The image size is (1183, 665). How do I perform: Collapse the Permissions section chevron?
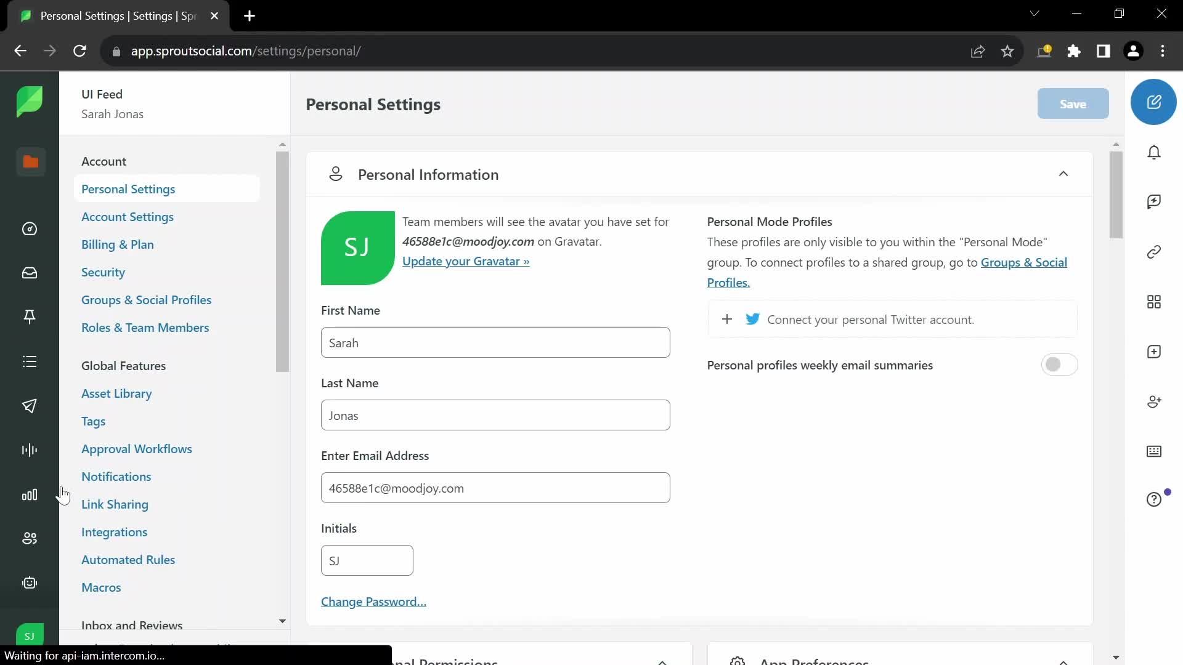pos(662,662)
